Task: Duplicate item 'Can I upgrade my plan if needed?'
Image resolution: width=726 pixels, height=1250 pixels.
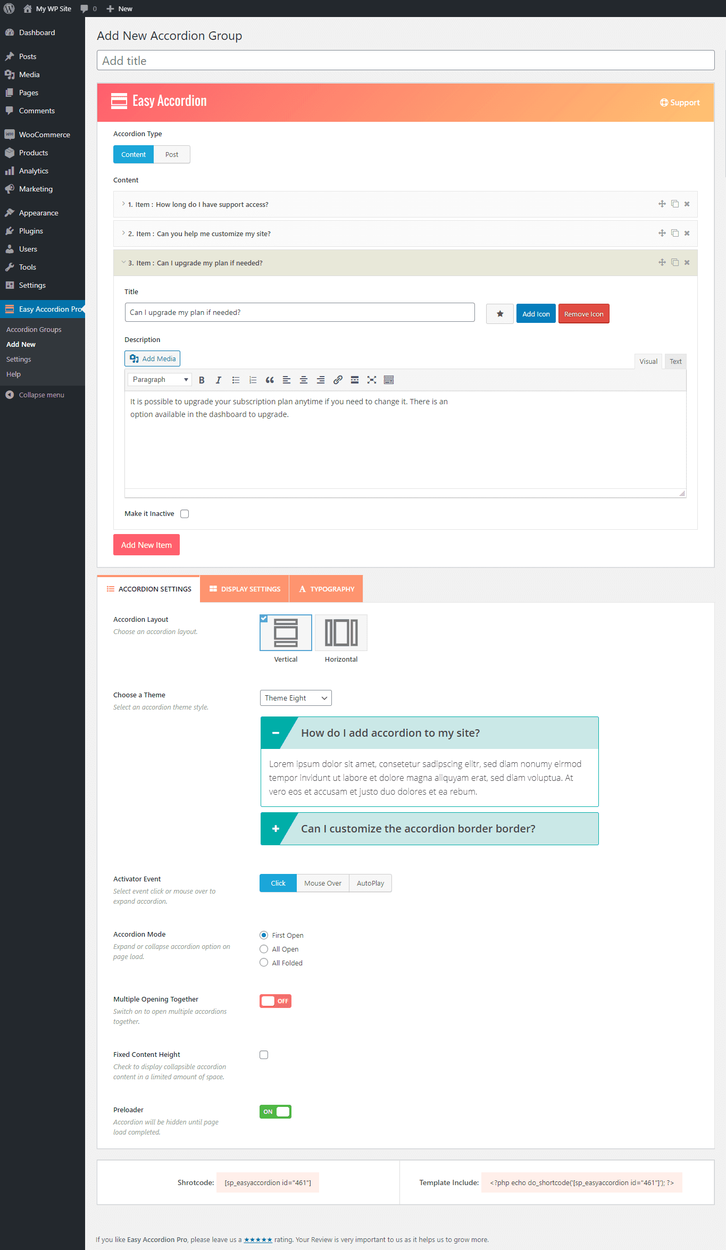Action: 675,262
